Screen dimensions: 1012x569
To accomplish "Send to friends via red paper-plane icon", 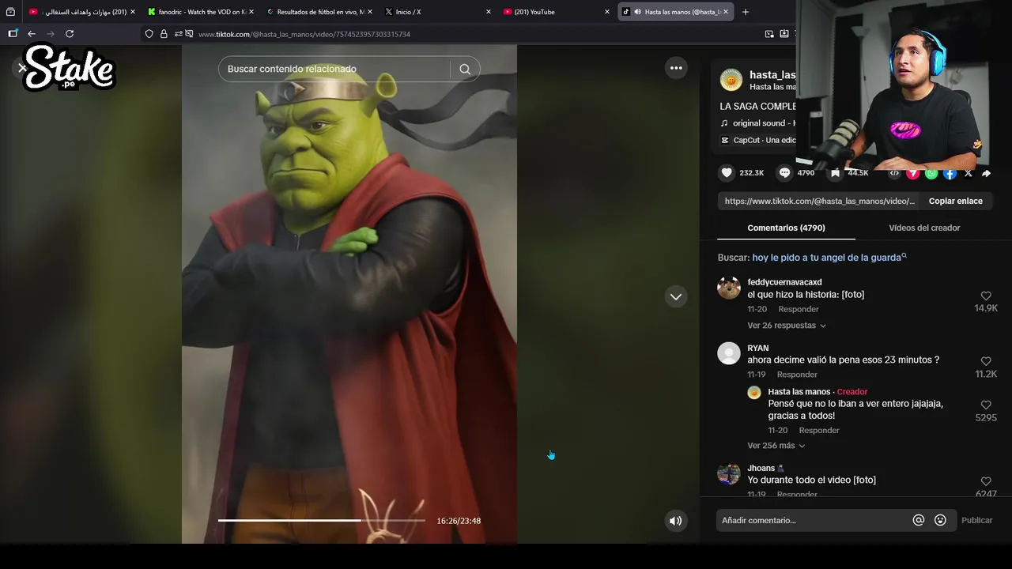I will point(912,173).
